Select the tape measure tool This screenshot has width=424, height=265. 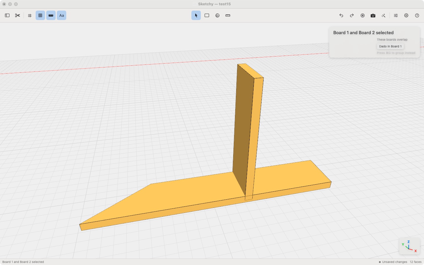coord(228,16)
